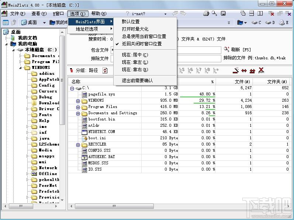Sort by the 名称 column header

pyautogui.click(x=76, y=82)
